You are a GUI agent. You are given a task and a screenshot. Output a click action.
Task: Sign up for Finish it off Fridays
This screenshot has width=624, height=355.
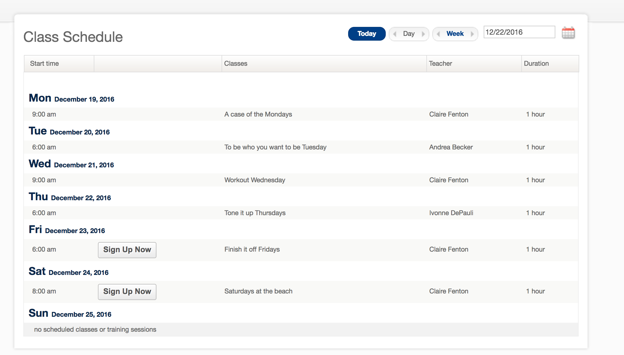[x=127, y=250]
